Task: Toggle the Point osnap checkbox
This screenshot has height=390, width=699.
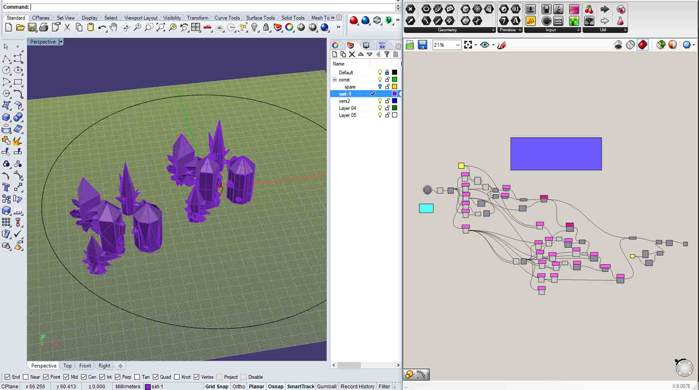Action: tap(46, 377)
